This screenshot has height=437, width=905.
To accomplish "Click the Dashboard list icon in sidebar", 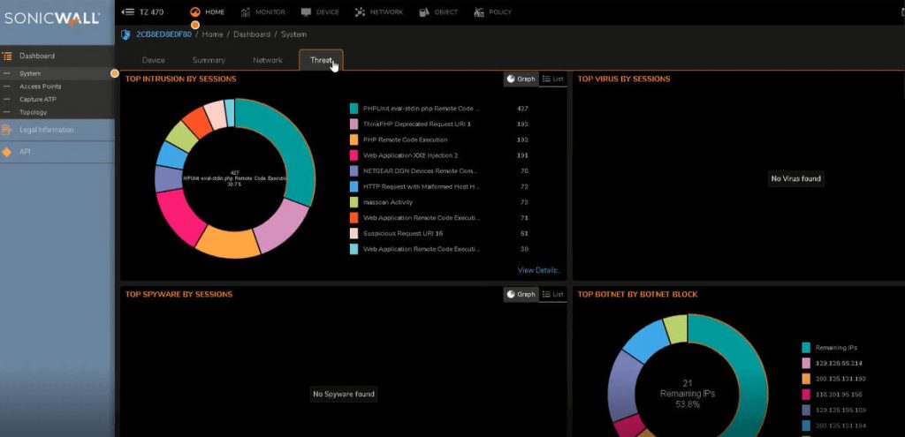I will pyautogui.click(x=7, y=56).
